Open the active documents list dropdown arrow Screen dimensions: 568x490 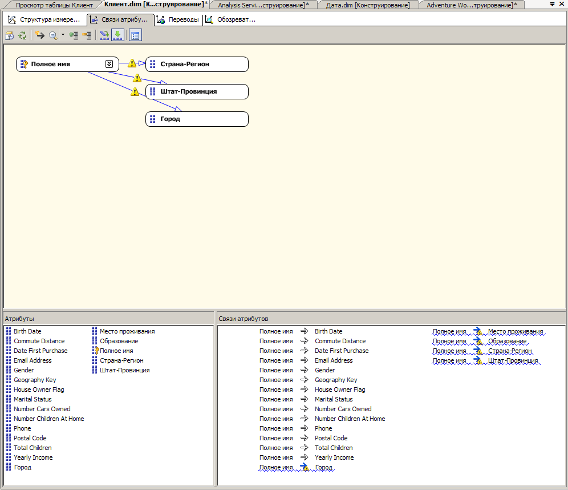(552, 5)
